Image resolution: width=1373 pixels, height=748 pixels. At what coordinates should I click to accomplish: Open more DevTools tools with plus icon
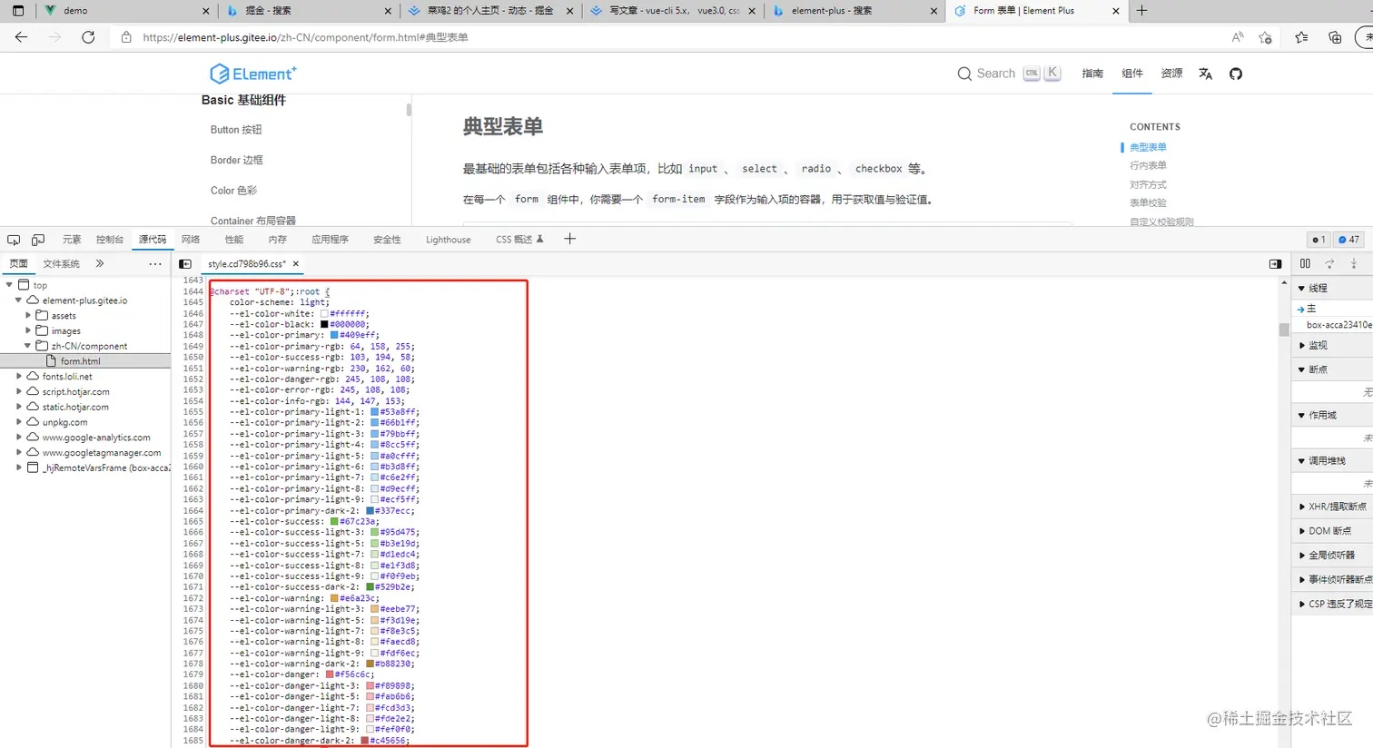click(569, 239)
